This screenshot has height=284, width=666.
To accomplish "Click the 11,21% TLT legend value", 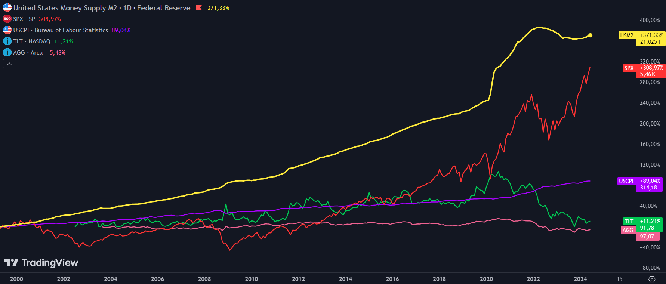I will 63,41.
